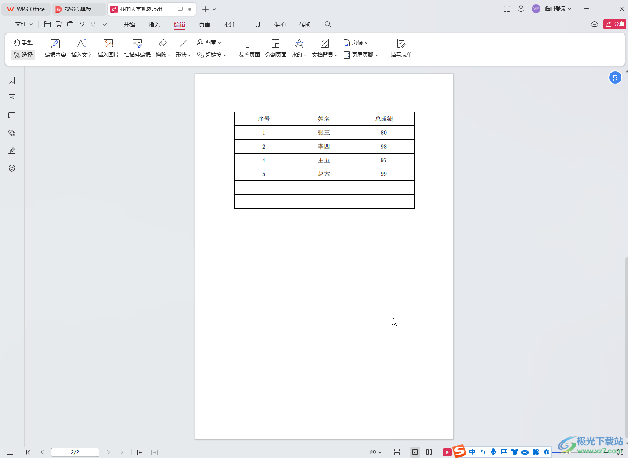The height and width of the screenshot is (458, 628).
Task: Toggle single page view mode
Action: 415,452
